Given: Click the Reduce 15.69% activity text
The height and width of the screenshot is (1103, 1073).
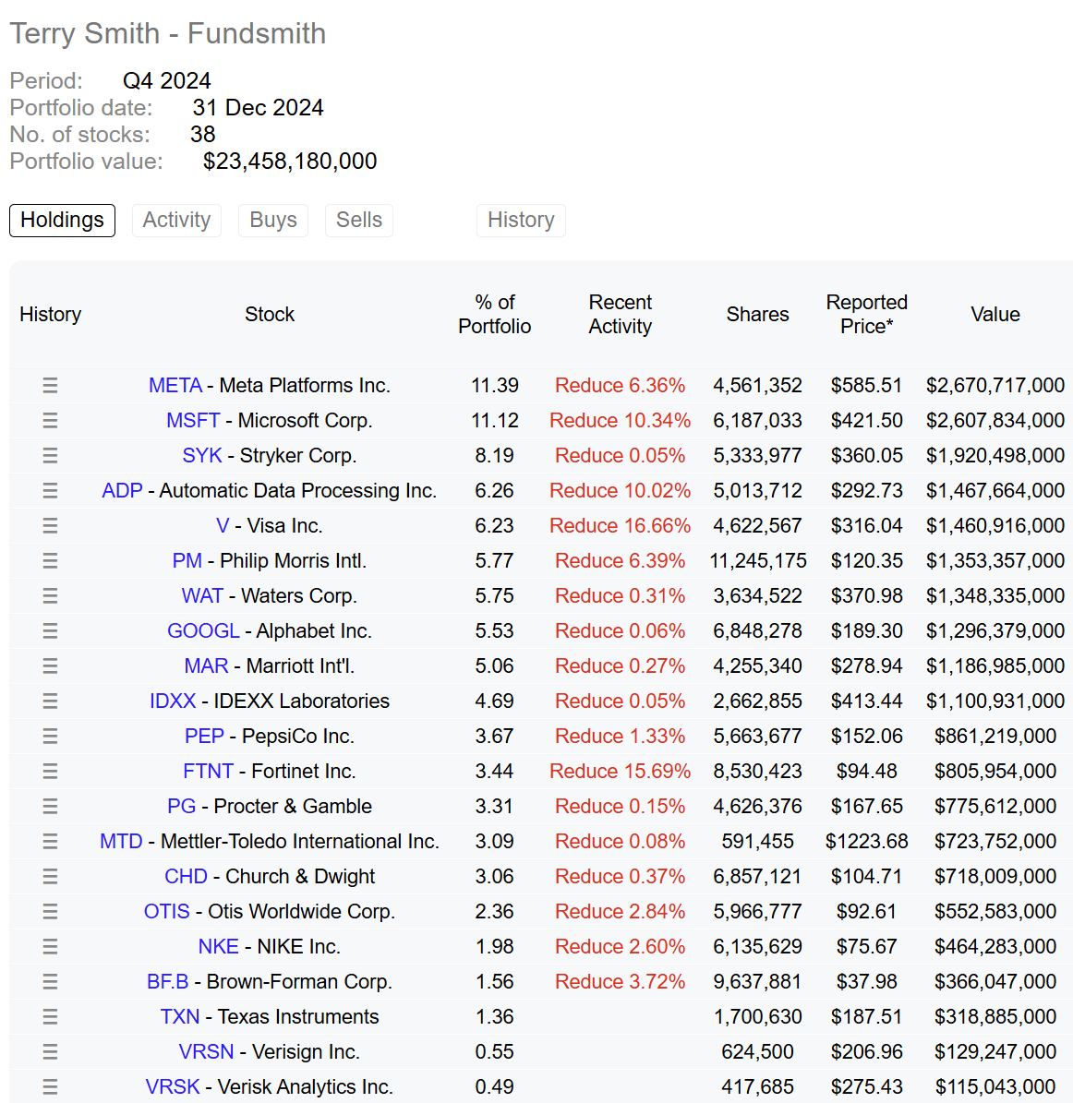Looking at the screenshot, I should [620, 772].
